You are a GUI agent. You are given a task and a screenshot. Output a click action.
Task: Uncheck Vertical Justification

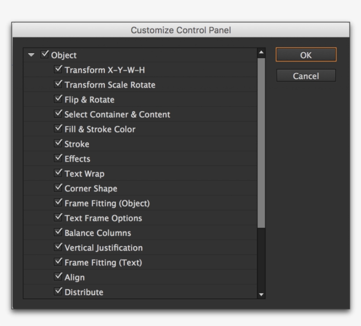point(58,248)
